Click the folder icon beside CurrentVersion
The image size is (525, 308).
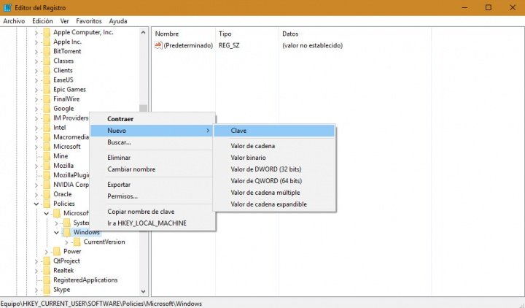(x=77, y=242)
